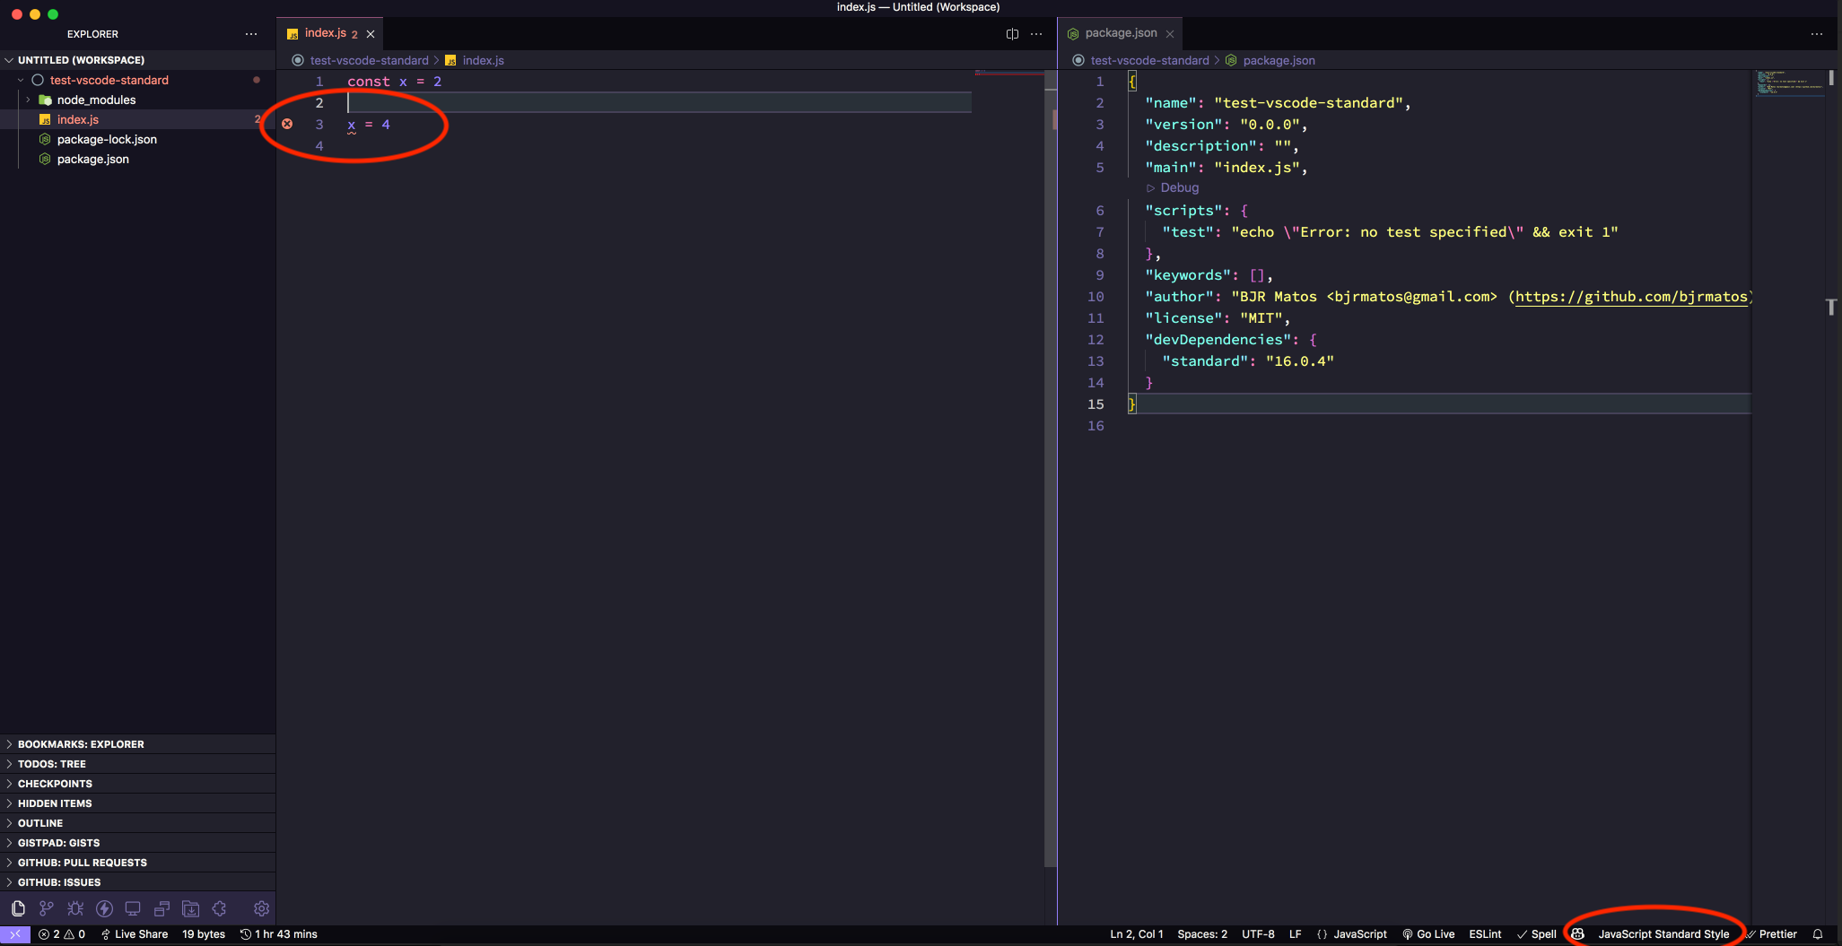
Task: Open the Live Share lightning bolt icon
Action: tap(105, 908)
